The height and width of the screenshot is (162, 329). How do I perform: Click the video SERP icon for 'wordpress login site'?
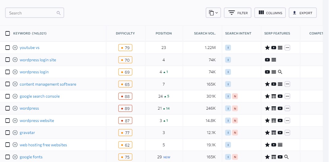[x=267, y=60]
